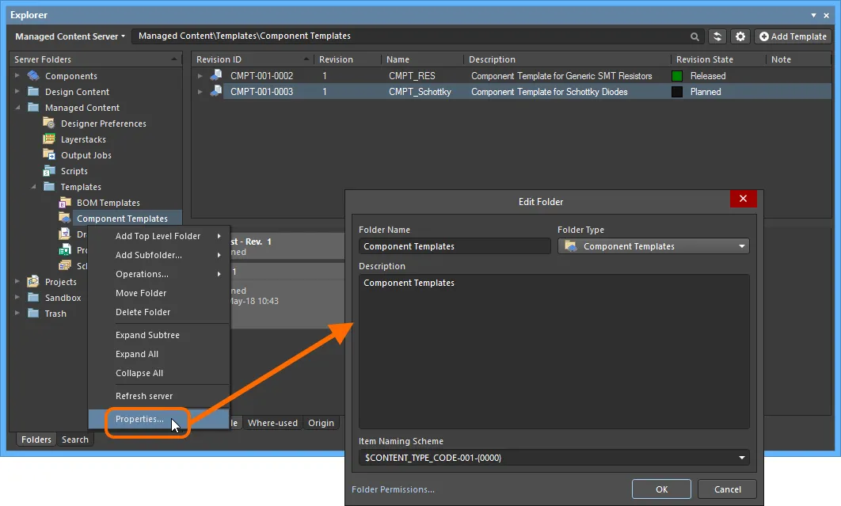Choose Add Subfolder... in context menu
The height and width of the screenshot is (506, 841).
point(158,255)
